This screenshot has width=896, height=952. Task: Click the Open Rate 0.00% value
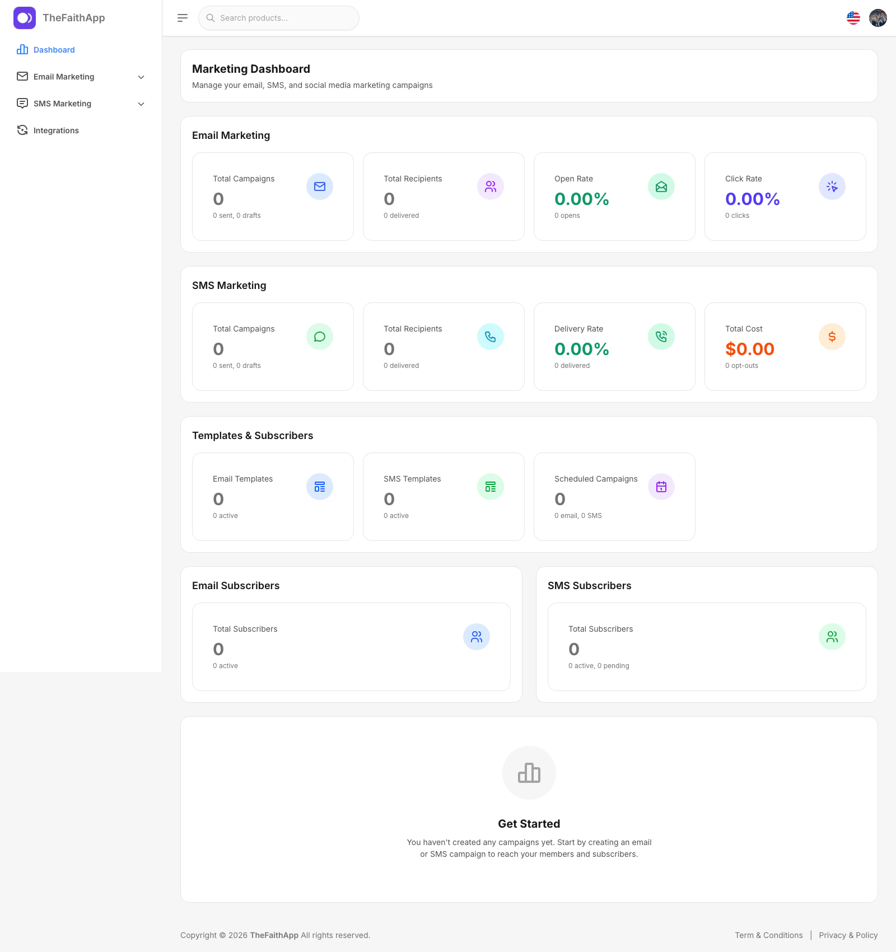coord(582,199)
